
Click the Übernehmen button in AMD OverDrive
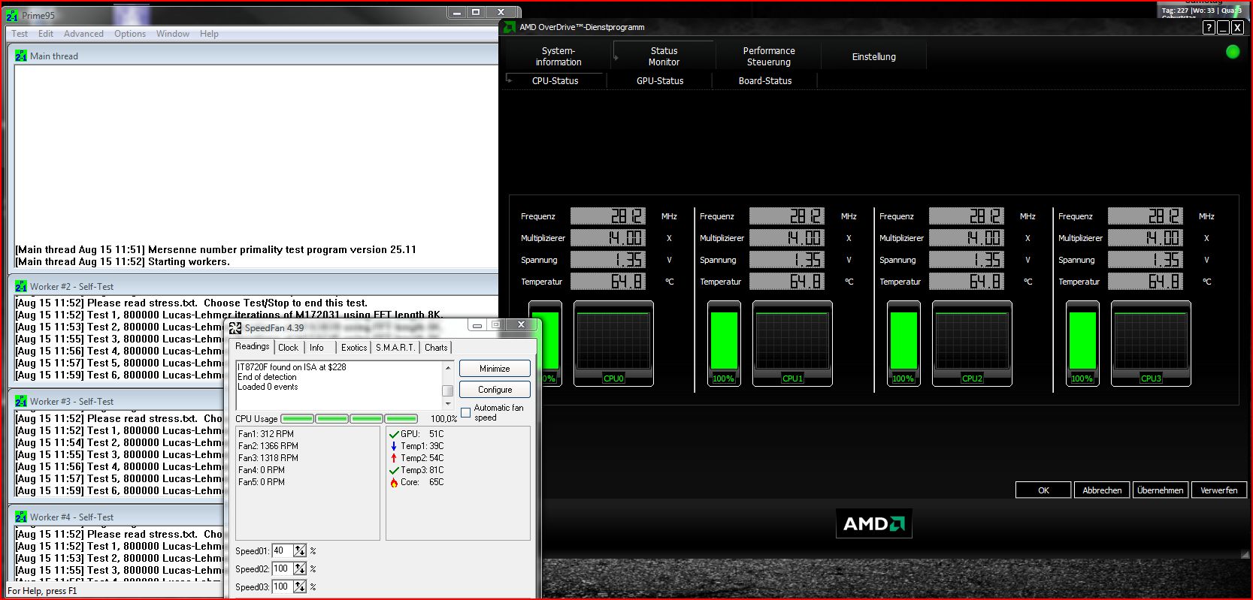pyautogui.click(x=1161, y=490)
